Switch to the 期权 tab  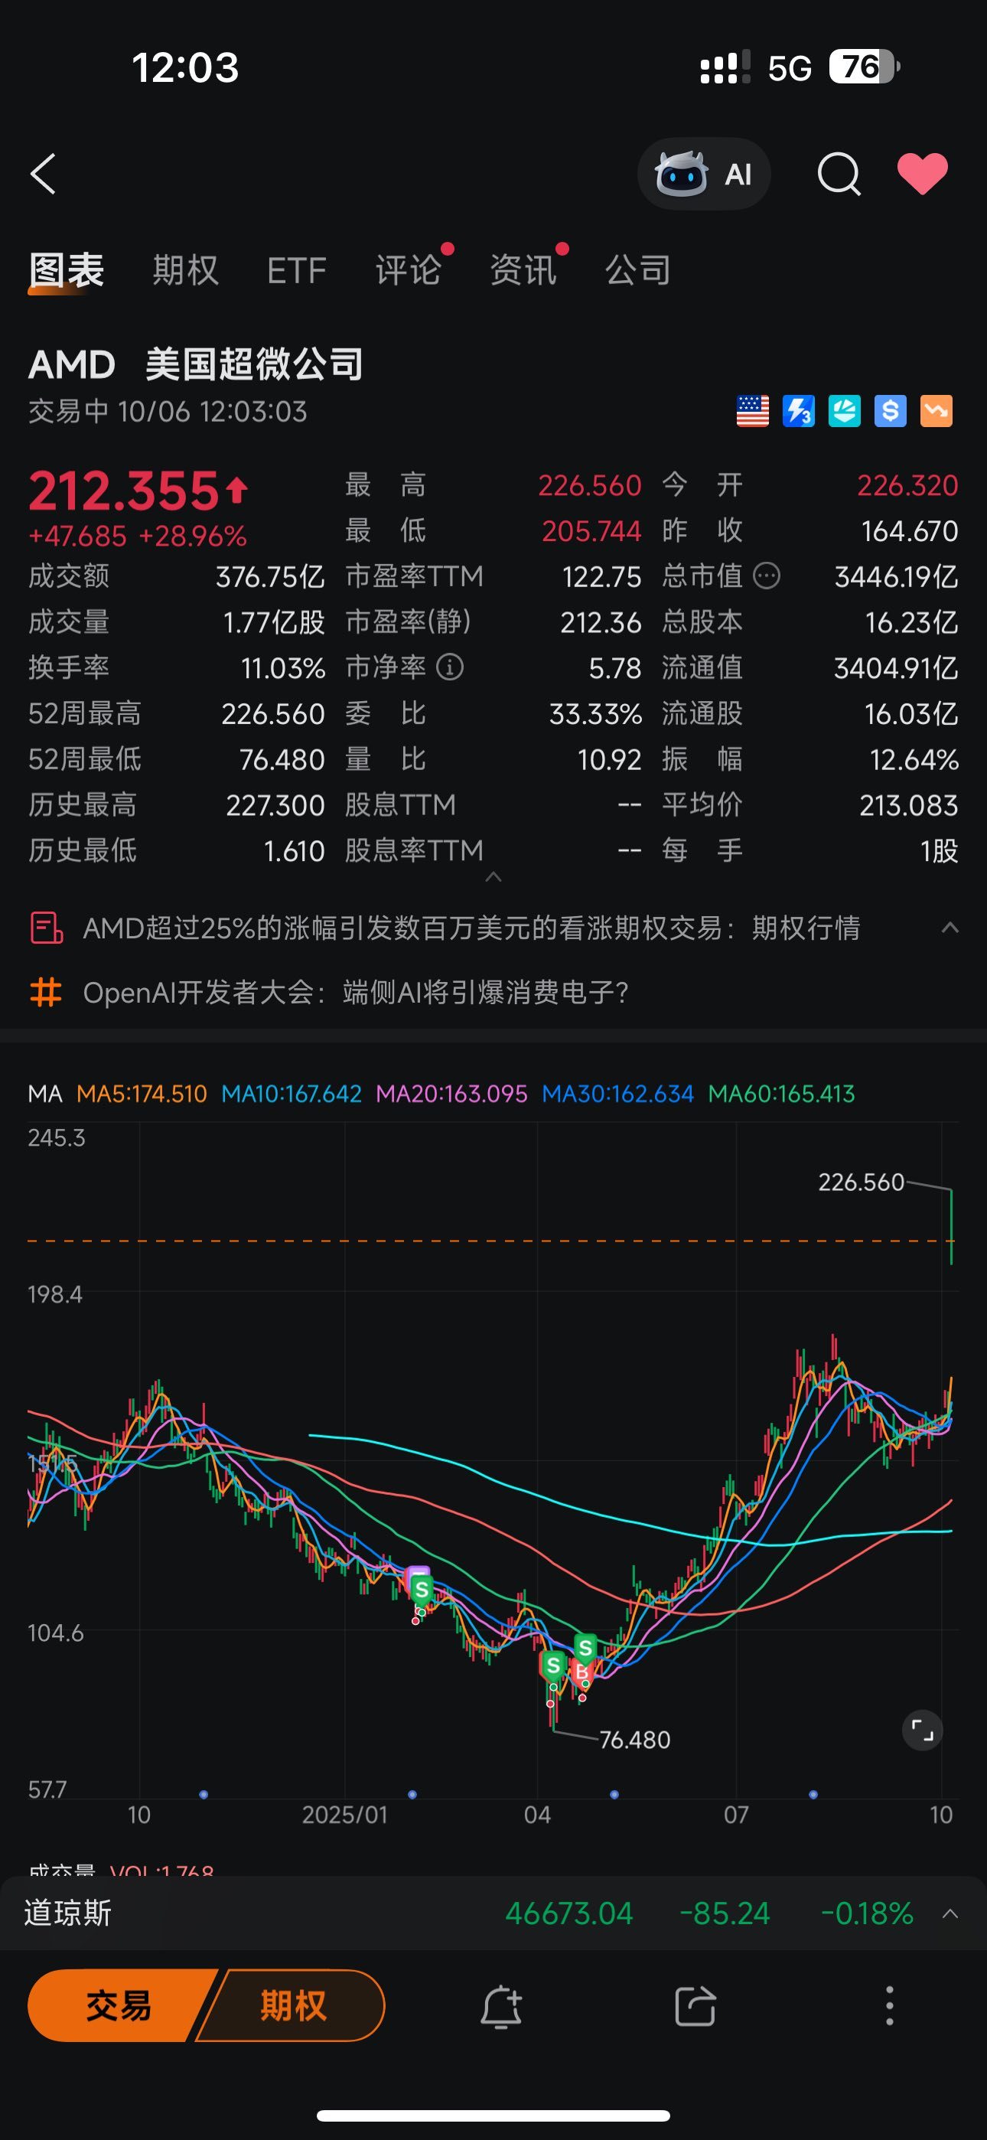click(x=185, y=271)
